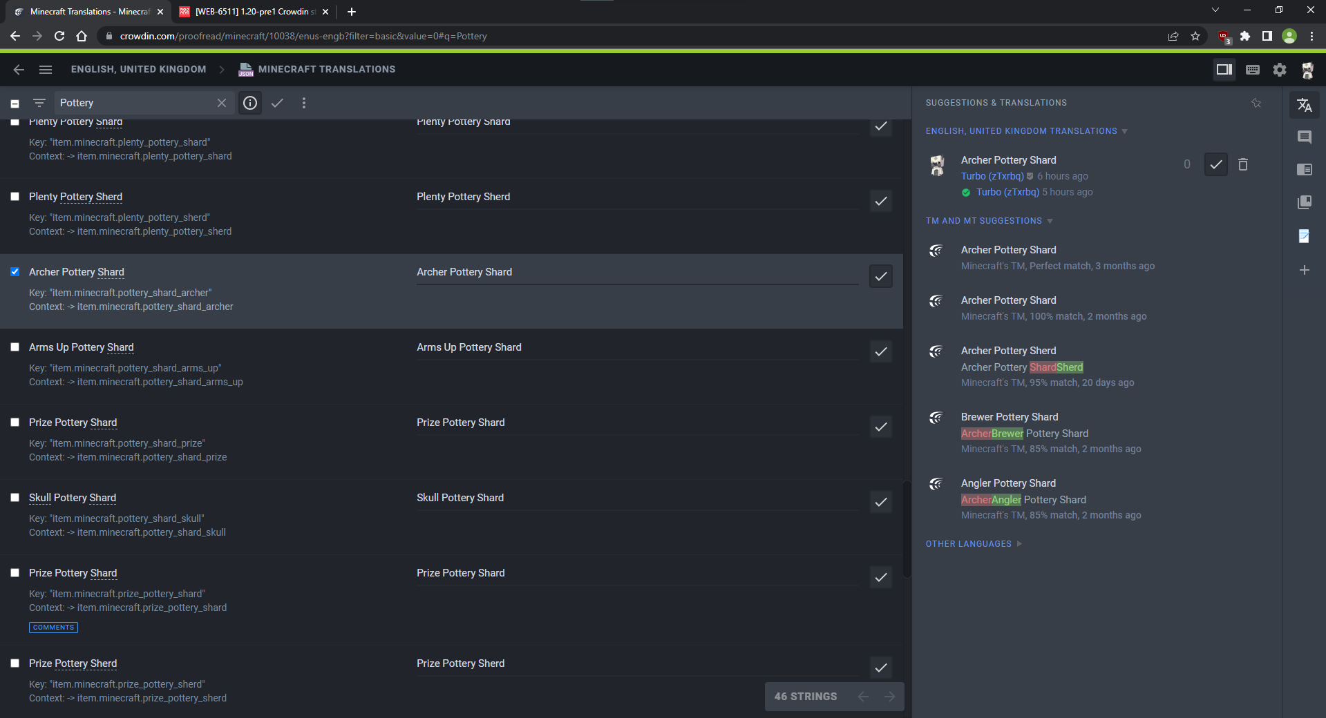The image size is (1326, 718).
Task: Click the string info icon
Action: tap(250, 103)
